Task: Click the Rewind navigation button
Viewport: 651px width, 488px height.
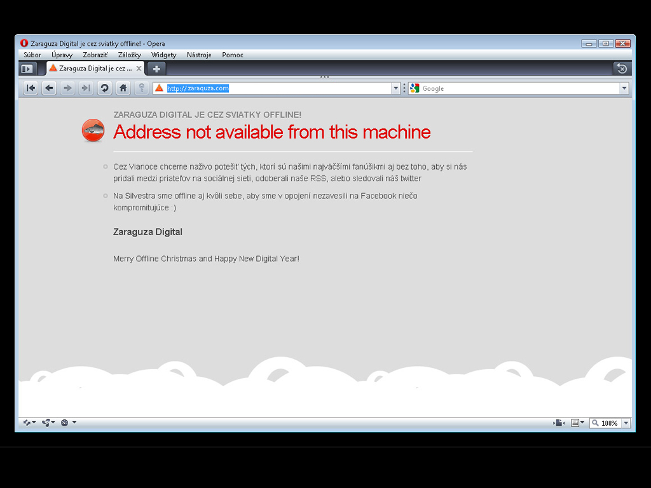Action: pyautogui.click(x=31, y=88)
